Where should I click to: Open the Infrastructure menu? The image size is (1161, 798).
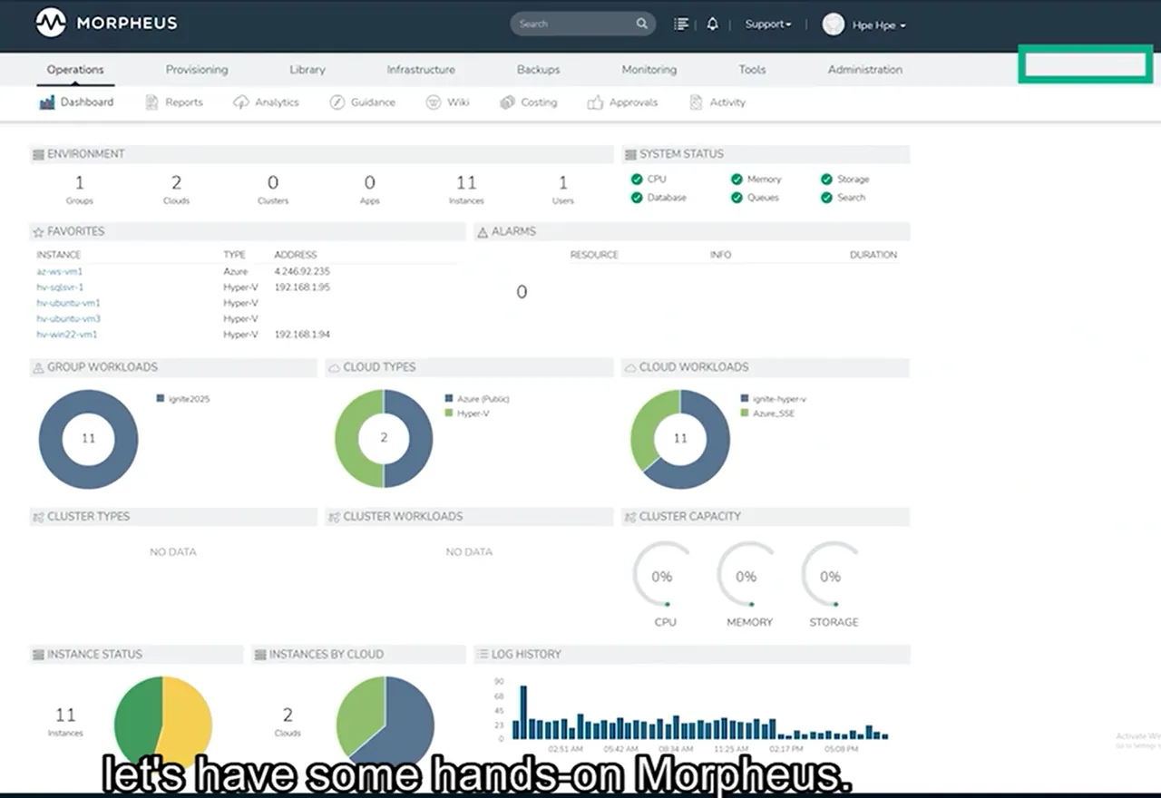421,70
